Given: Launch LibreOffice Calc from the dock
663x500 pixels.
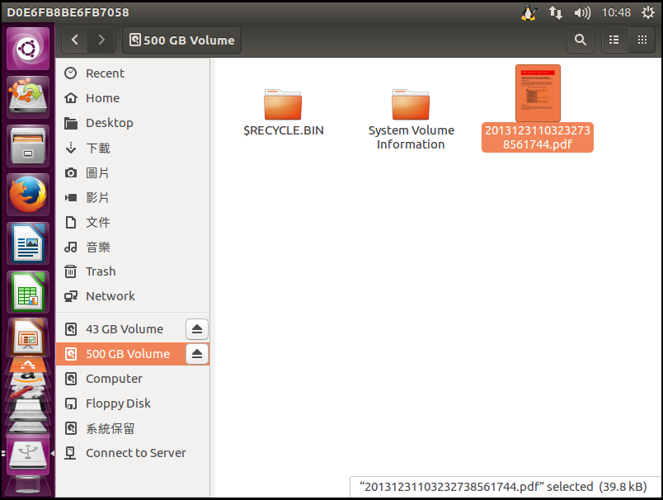Looking at the screenshot, I should (x=28, y=292).
